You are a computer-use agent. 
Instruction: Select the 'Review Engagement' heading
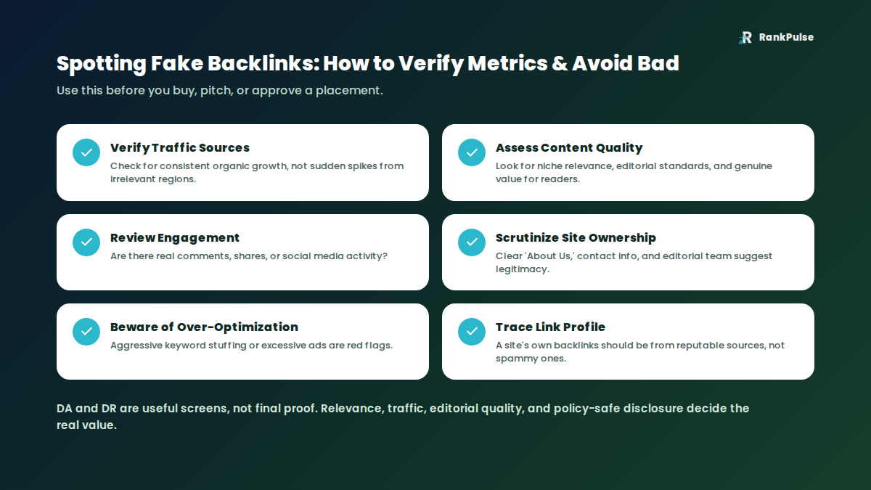tap(175, 238)
